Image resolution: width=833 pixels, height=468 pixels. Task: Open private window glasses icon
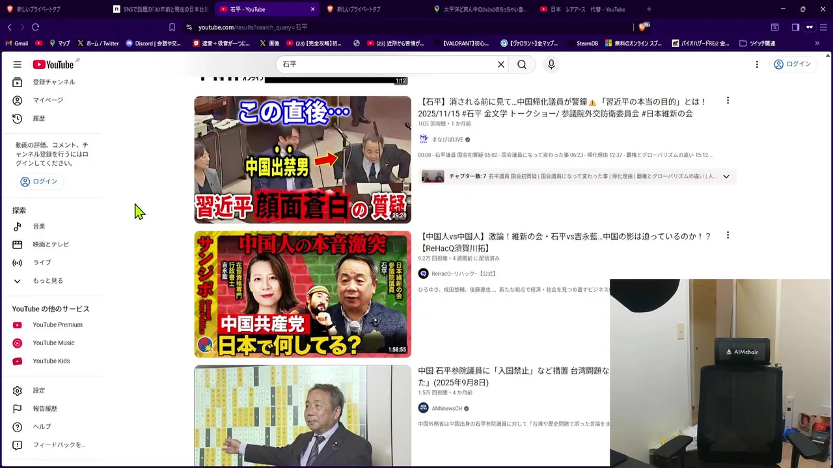coord(810,27)
